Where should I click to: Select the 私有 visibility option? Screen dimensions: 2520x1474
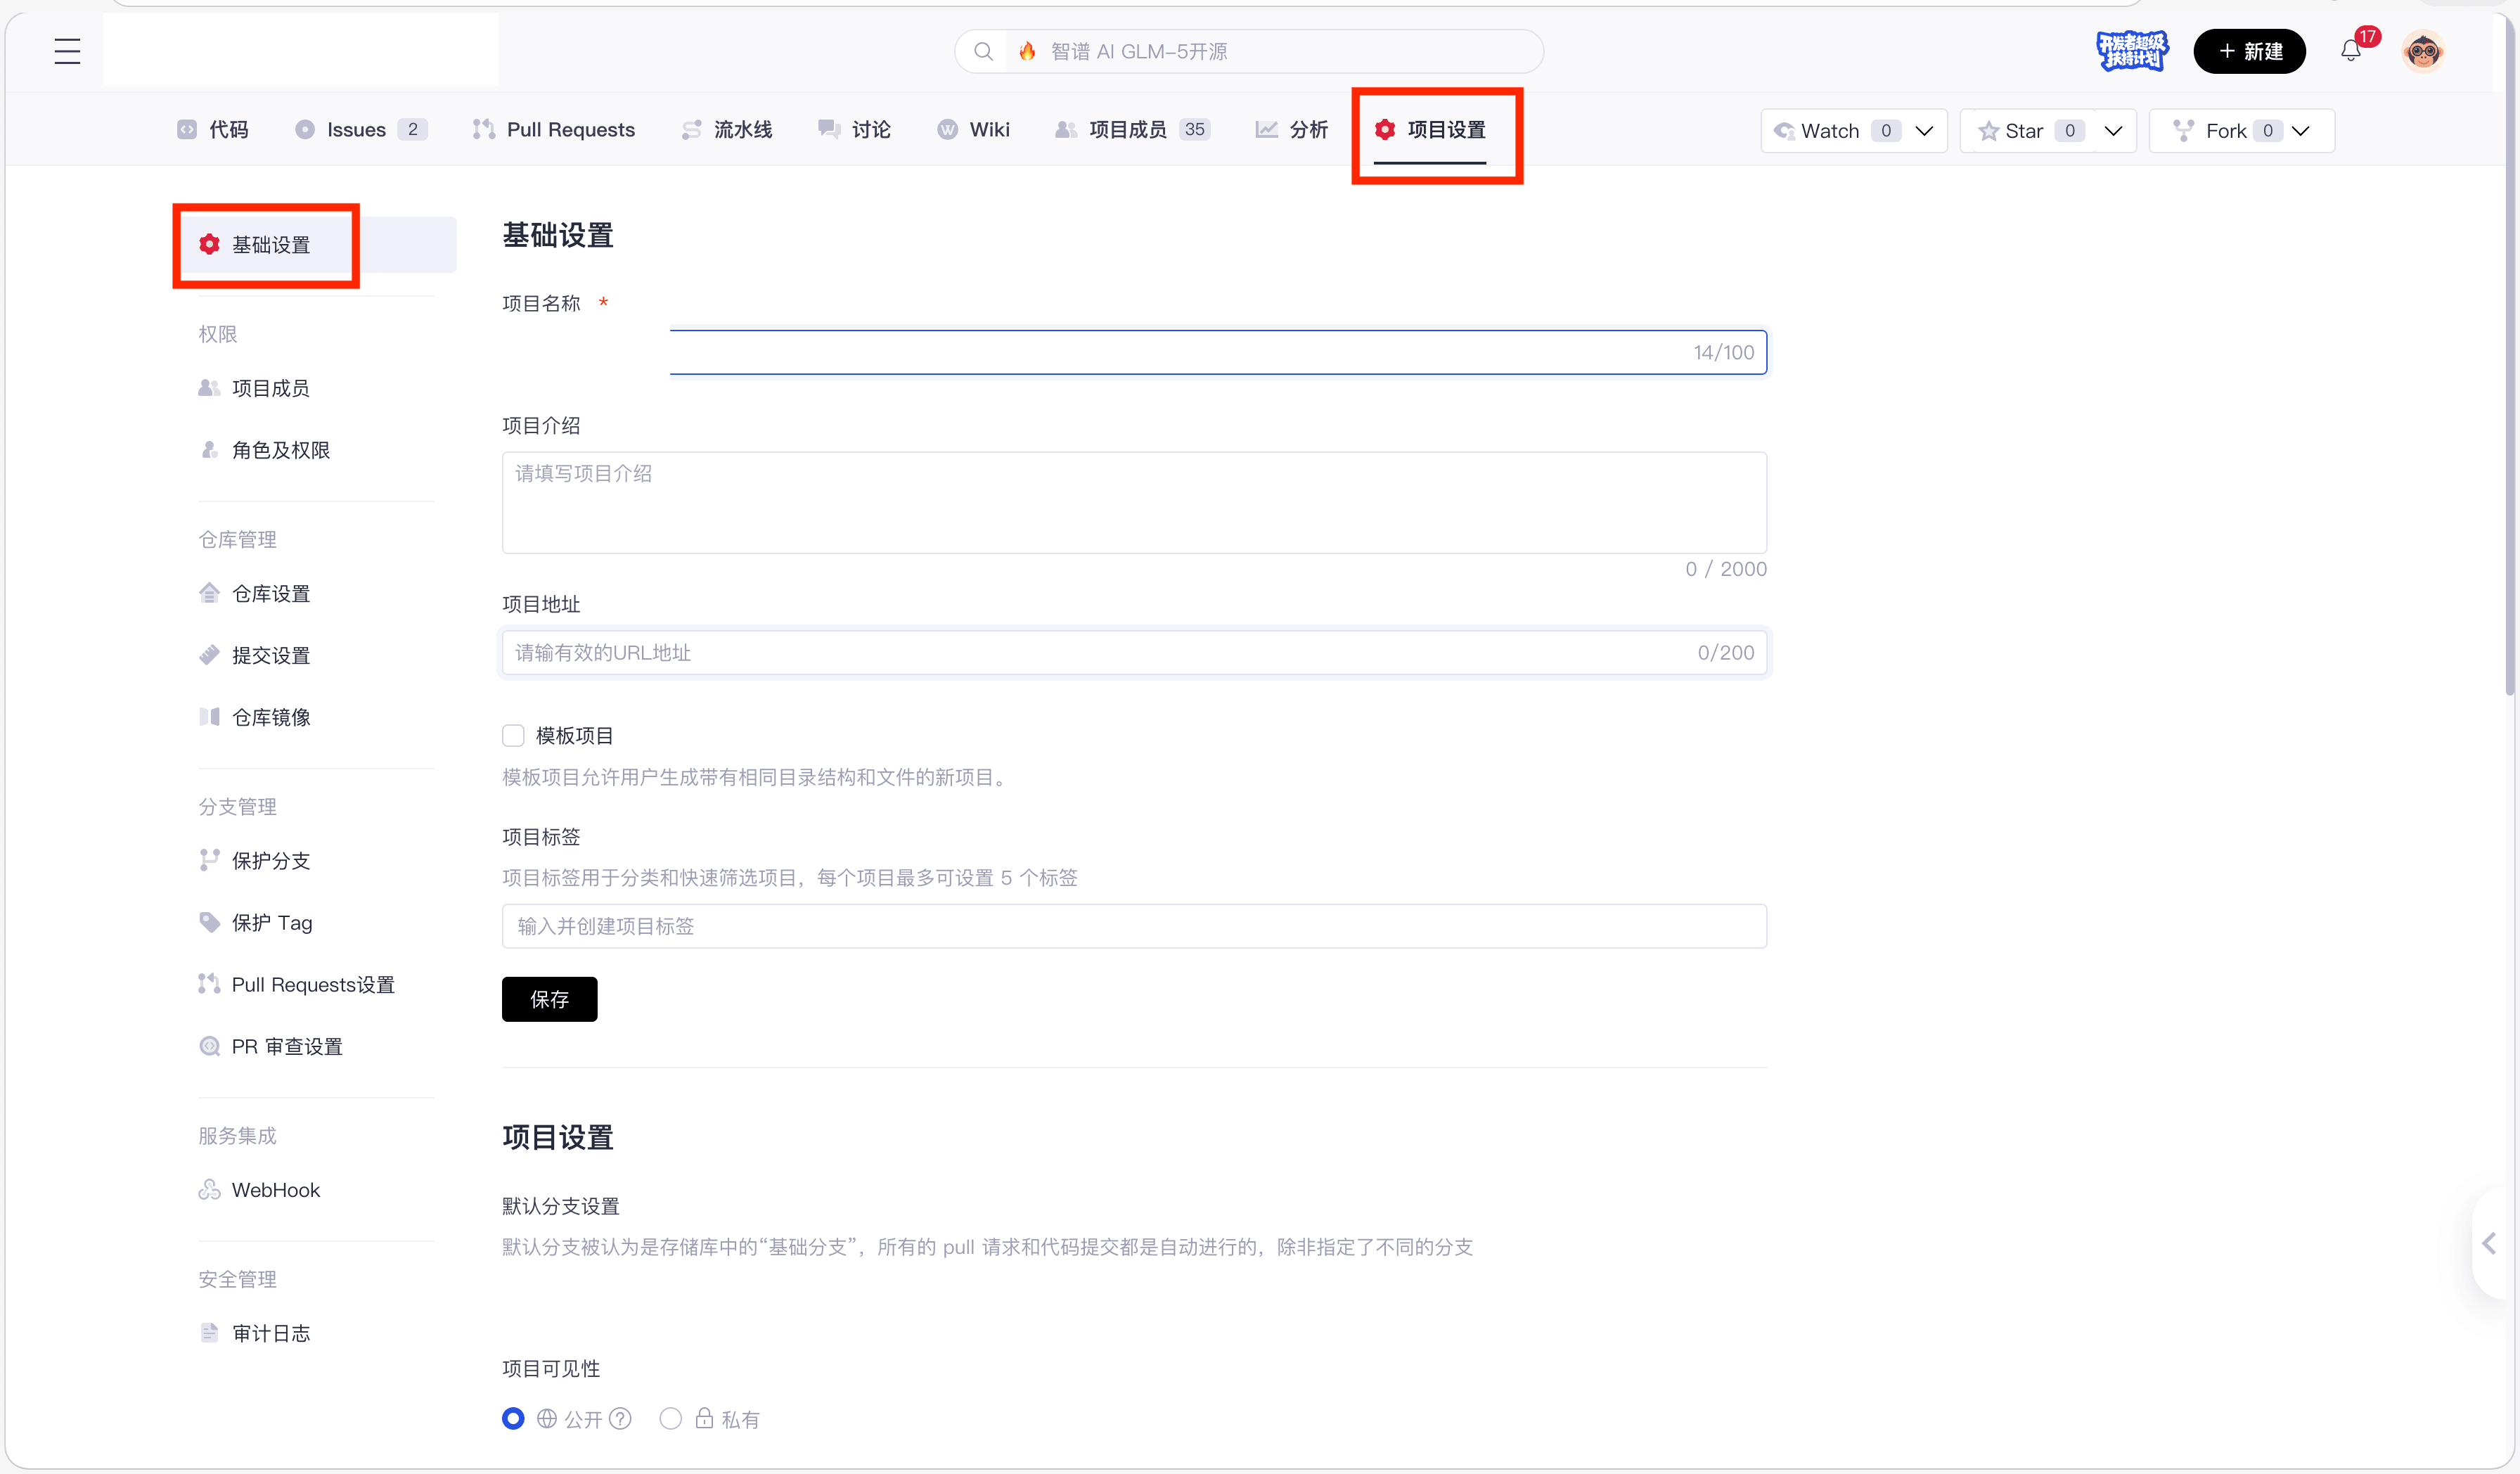tap(671, 1418)
